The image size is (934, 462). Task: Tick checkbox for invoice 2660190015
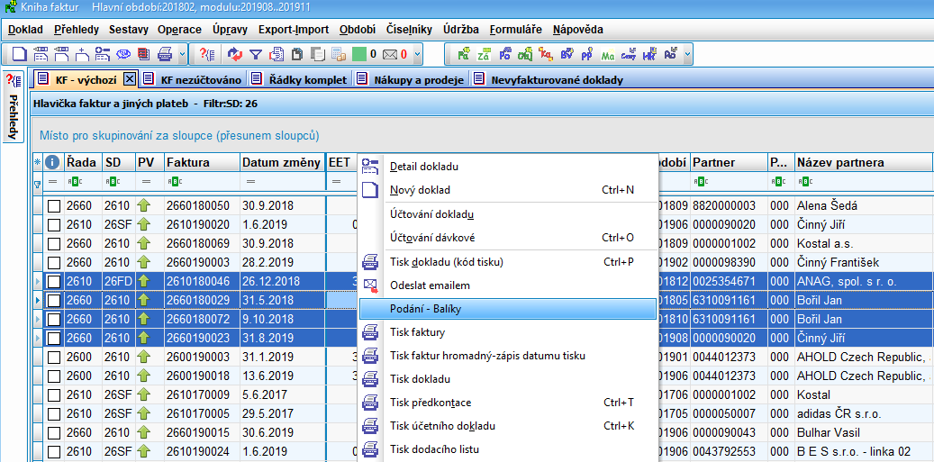pyautogui.click(x=54, y=433)
